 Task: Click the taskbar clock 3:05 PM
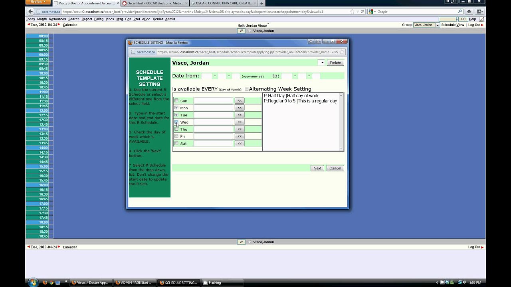click(x=475, y=283)
